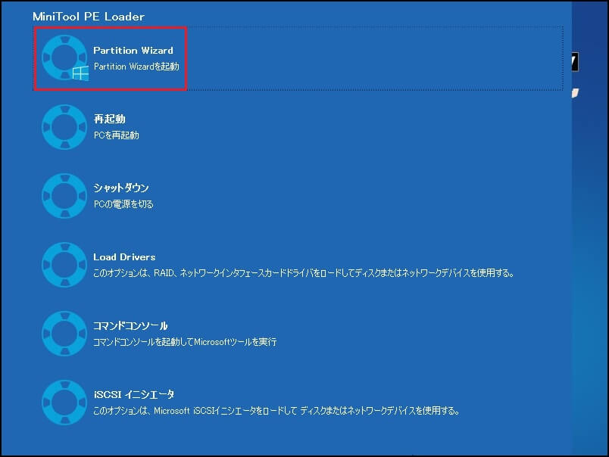Click the シャットダウン lifebuoy icon
609x457 pixels.
[x=64, y=195]
